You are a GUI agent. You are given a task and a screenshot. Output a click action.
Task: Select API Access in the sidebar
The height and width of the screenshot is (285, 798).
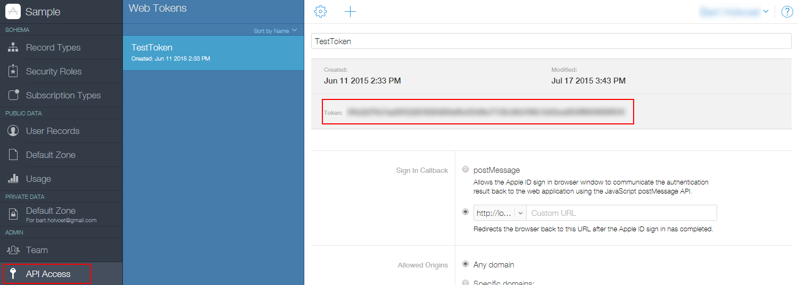(48, 274)
